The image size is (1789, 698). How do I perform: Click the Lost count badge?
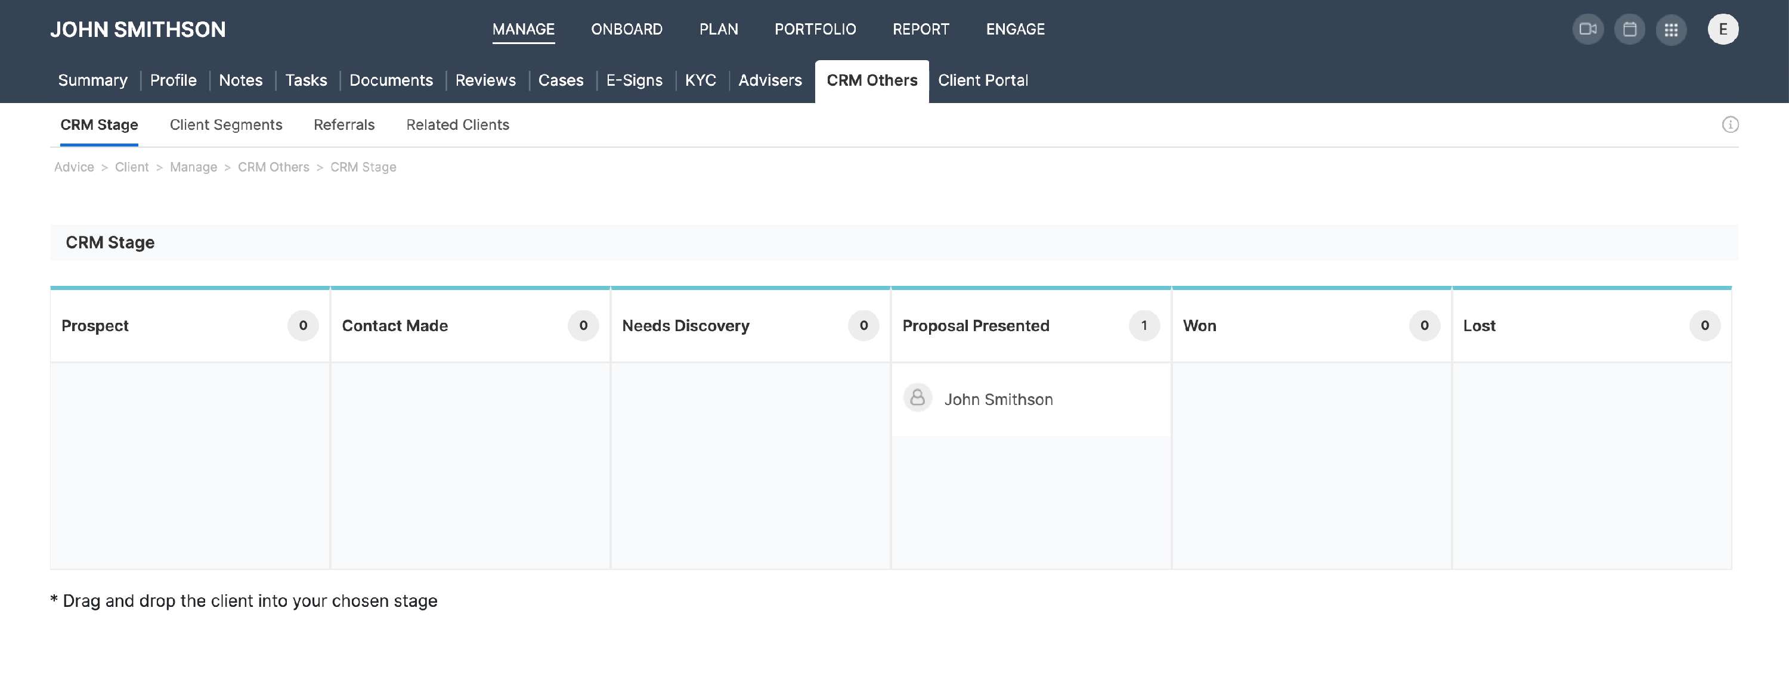pyautogui.click(x=1705, y=325)
